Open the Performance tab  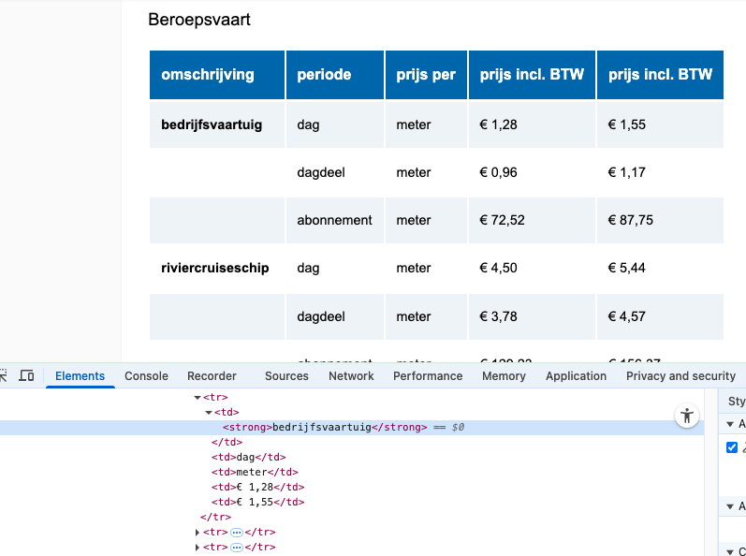click(x=428, y=375)
